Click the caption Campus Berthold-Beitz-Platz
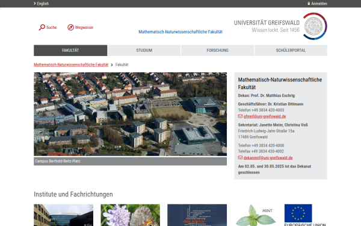Image resolution: width=361 pixels, height=226 pixels. 58,161
